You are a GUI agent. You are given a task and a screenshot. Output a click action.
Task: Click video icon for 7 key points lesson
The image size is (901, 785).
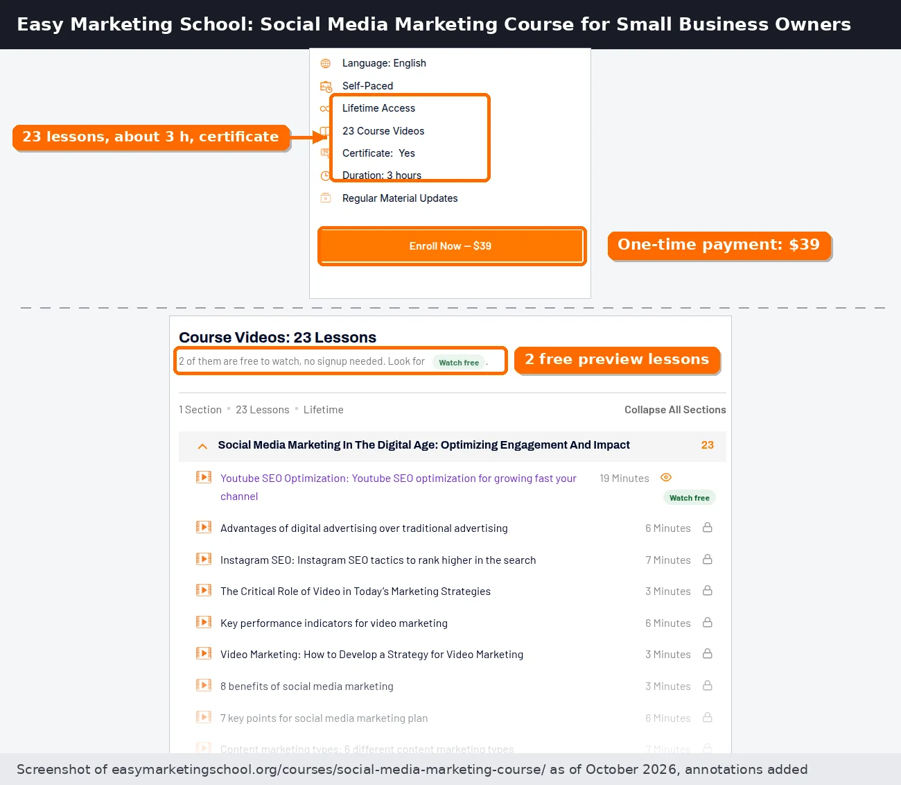pyautogui.click(x=204, y=717)
